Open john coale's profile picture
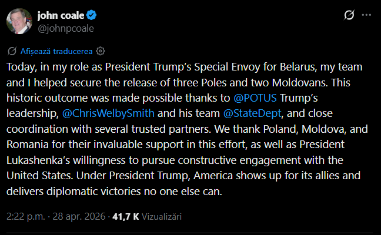 pyautogui.click(x=18, y=21)
